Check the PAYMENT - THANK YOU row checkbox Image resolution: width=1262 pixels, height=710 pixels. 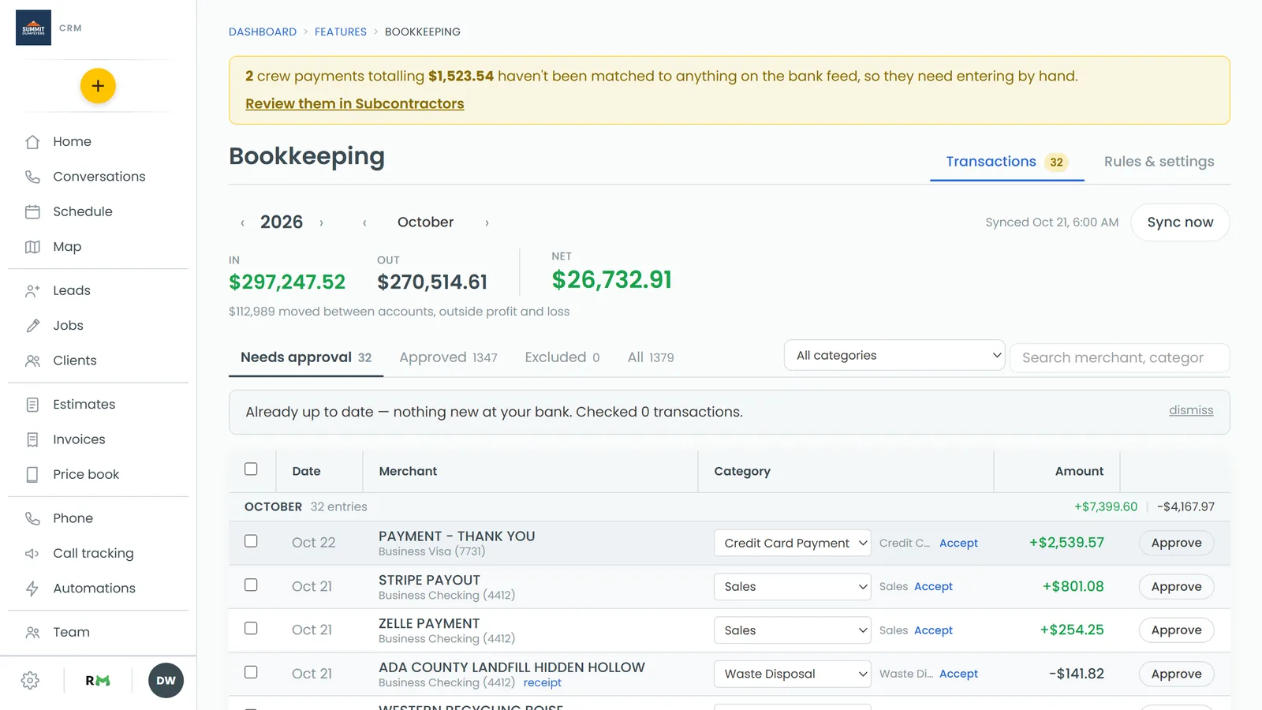coord(251,541)
